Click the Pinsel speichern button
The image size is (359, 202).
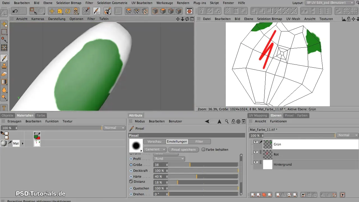click(x=183, y=150)
